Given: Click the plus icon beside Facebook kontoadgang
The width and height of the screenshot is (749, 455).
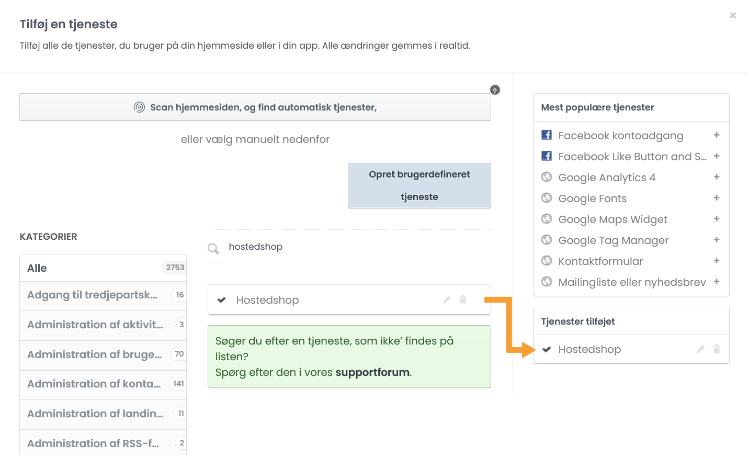Looking at the screenshot, I should [x=717, y=135].
